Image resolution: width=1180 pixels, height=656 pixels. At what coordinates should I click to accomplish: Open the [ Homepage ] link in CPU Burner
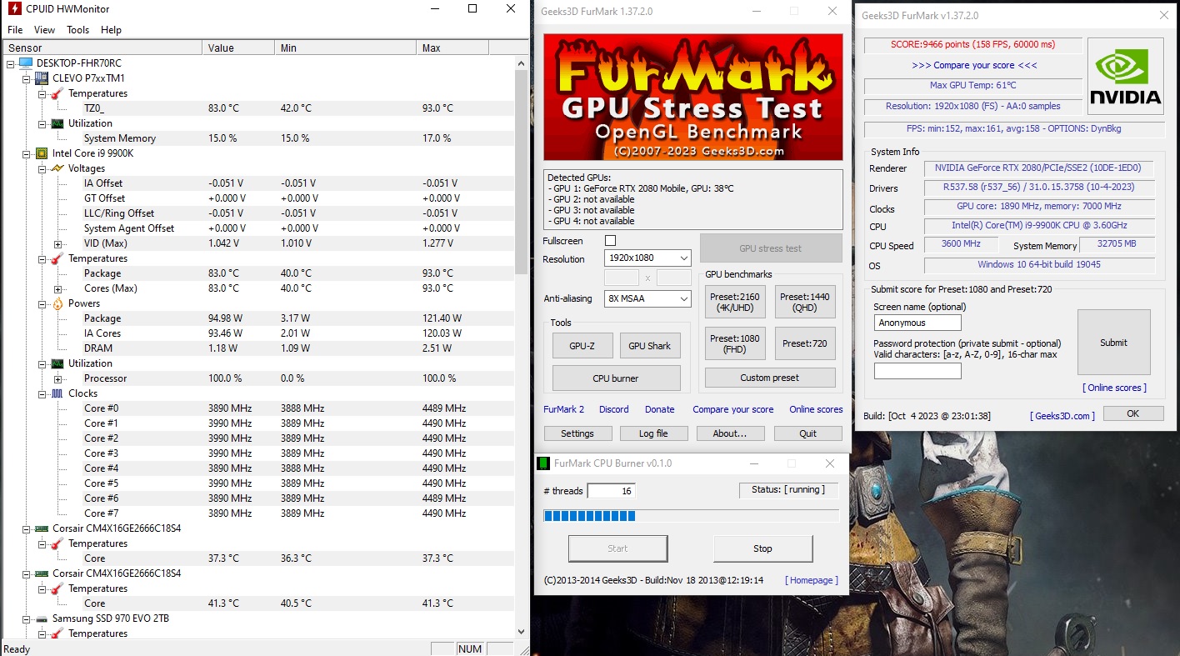812,580
